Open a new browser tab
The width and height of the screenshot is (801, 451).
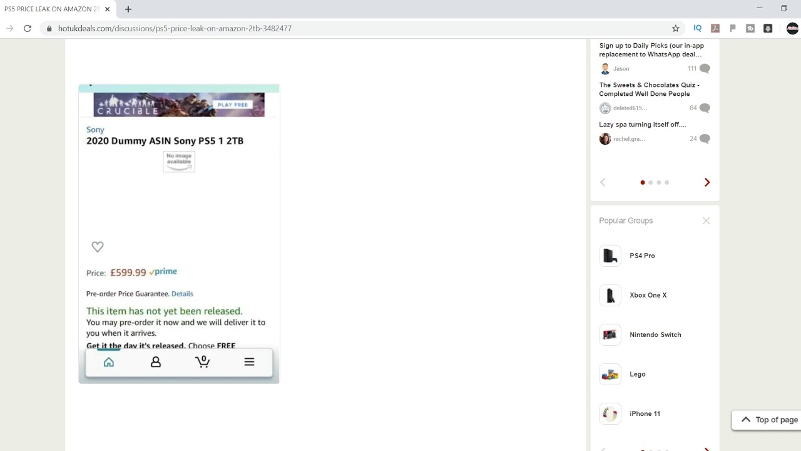tap(128, 9)
